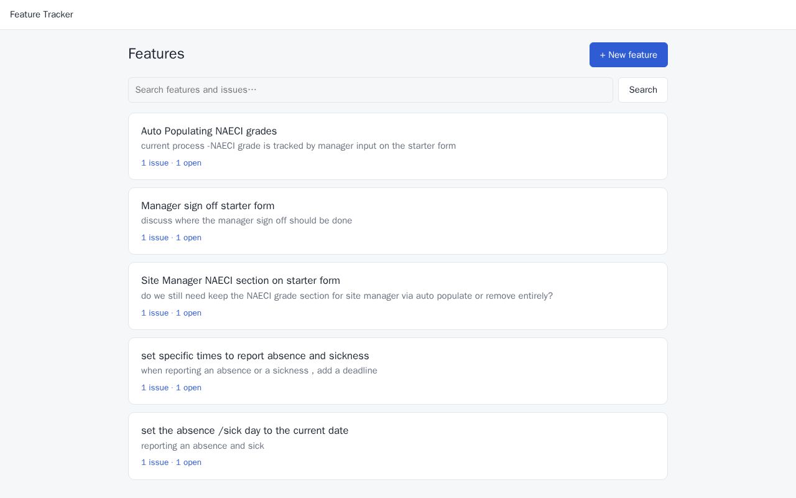Click the Features page heading
The width and height of the screenshot is (796, 498).
tap(156, 54)
